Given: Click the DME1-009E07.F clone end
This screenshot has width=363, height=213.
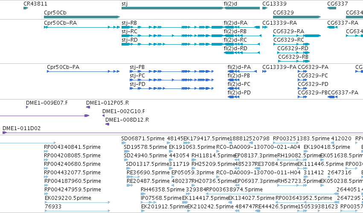Looking at the screenshot, I should 27,107.
